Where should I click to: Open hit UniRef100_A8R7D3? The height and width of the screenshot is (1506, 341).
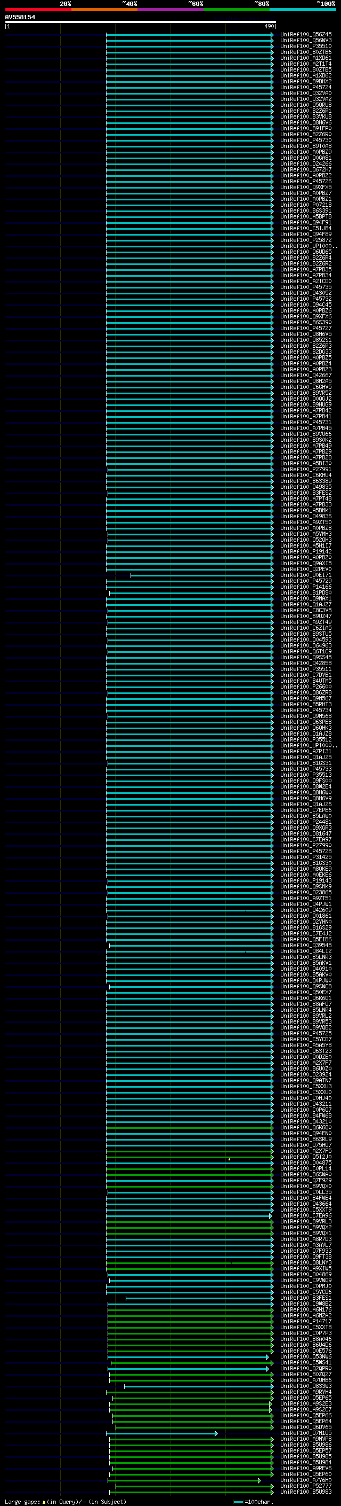[x=305, y=1238]
